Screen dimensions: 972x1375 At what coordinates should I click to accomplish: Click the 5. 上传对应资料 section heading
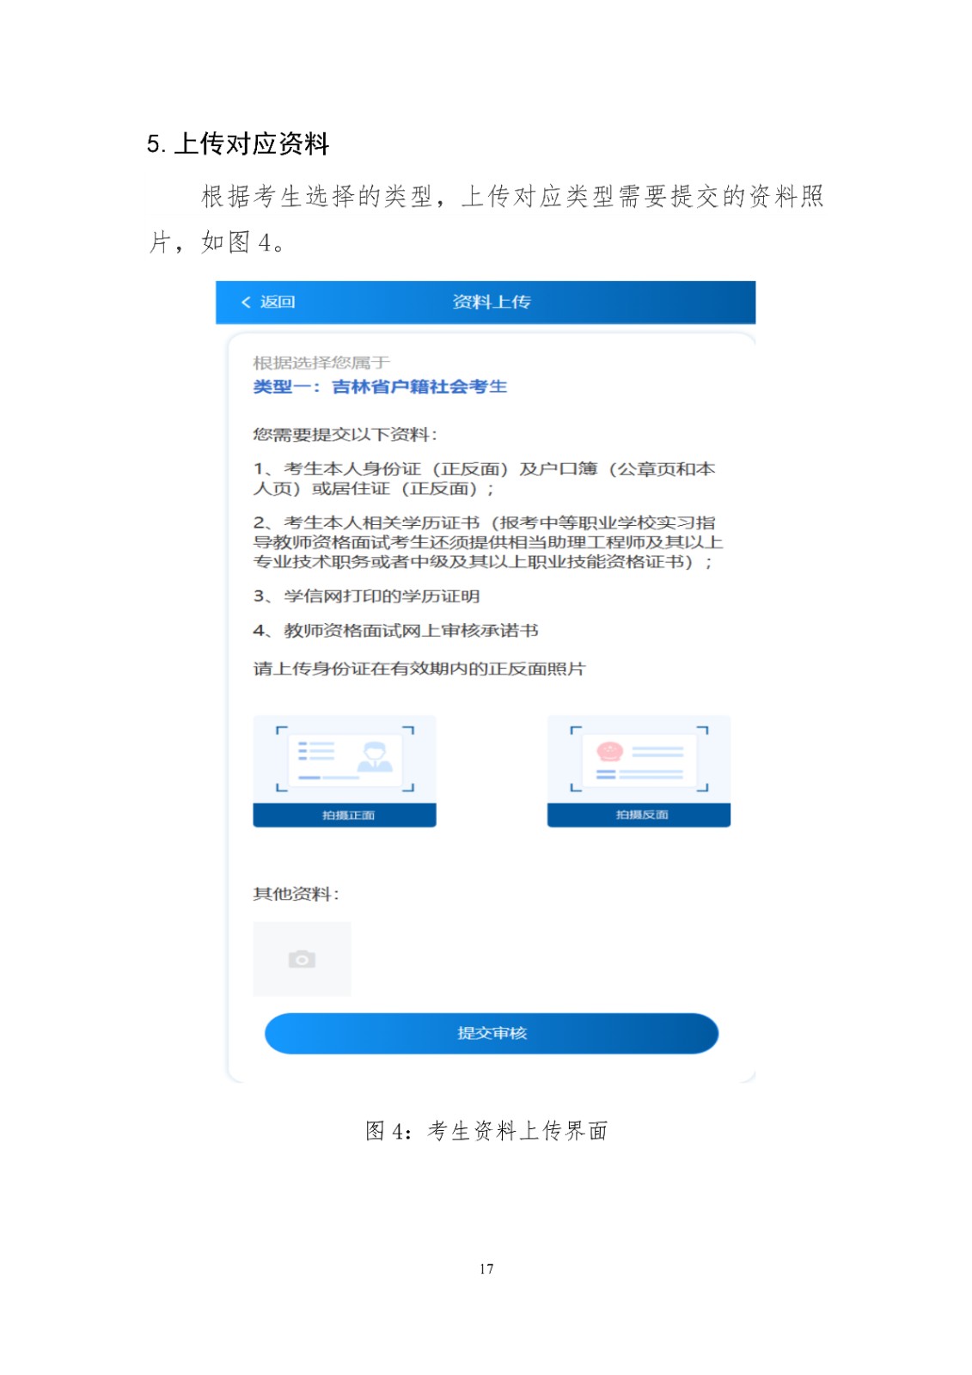[238, 144]
